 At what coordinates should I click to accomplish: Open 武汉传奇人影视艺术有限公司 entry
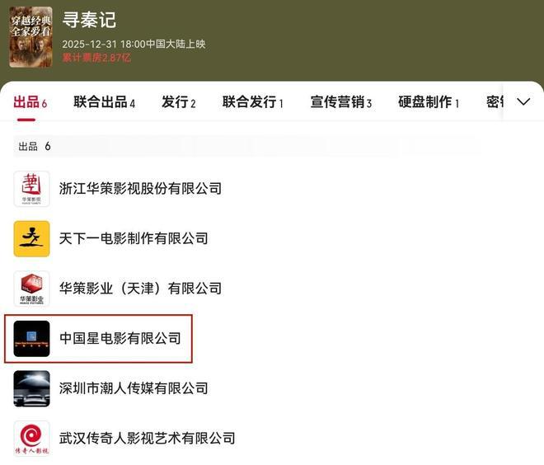coord(147,439)
